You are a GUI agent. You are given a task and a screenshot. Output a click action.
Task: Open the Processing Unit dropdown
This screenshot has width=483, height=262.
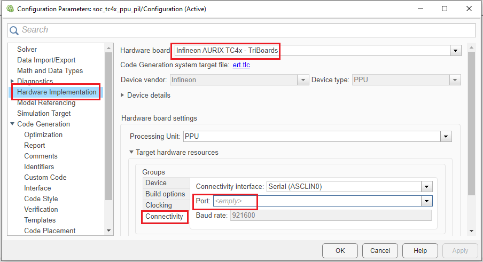tap(446, 137)
